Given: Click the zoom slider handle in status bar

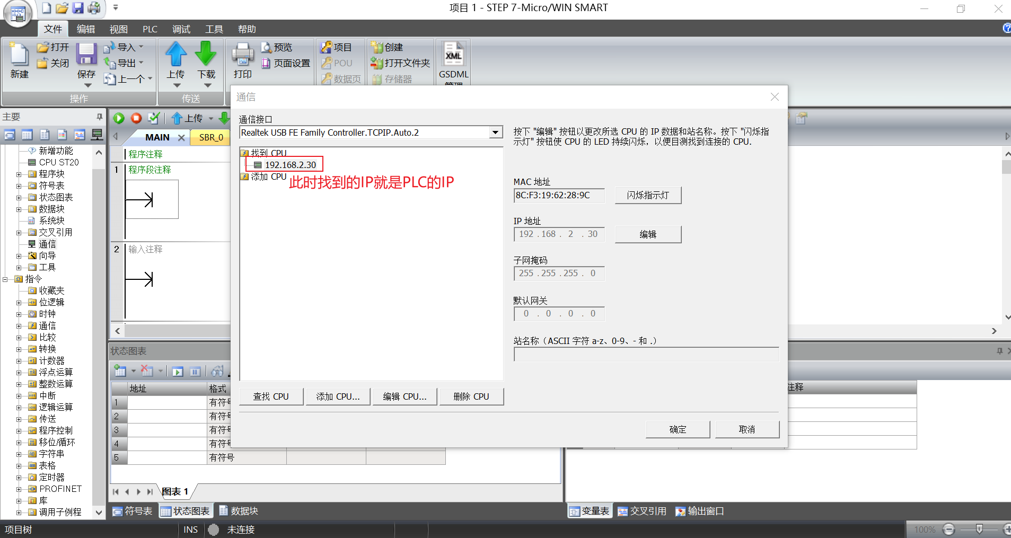Looking at the screenshot, I should (x=979, y=529).
